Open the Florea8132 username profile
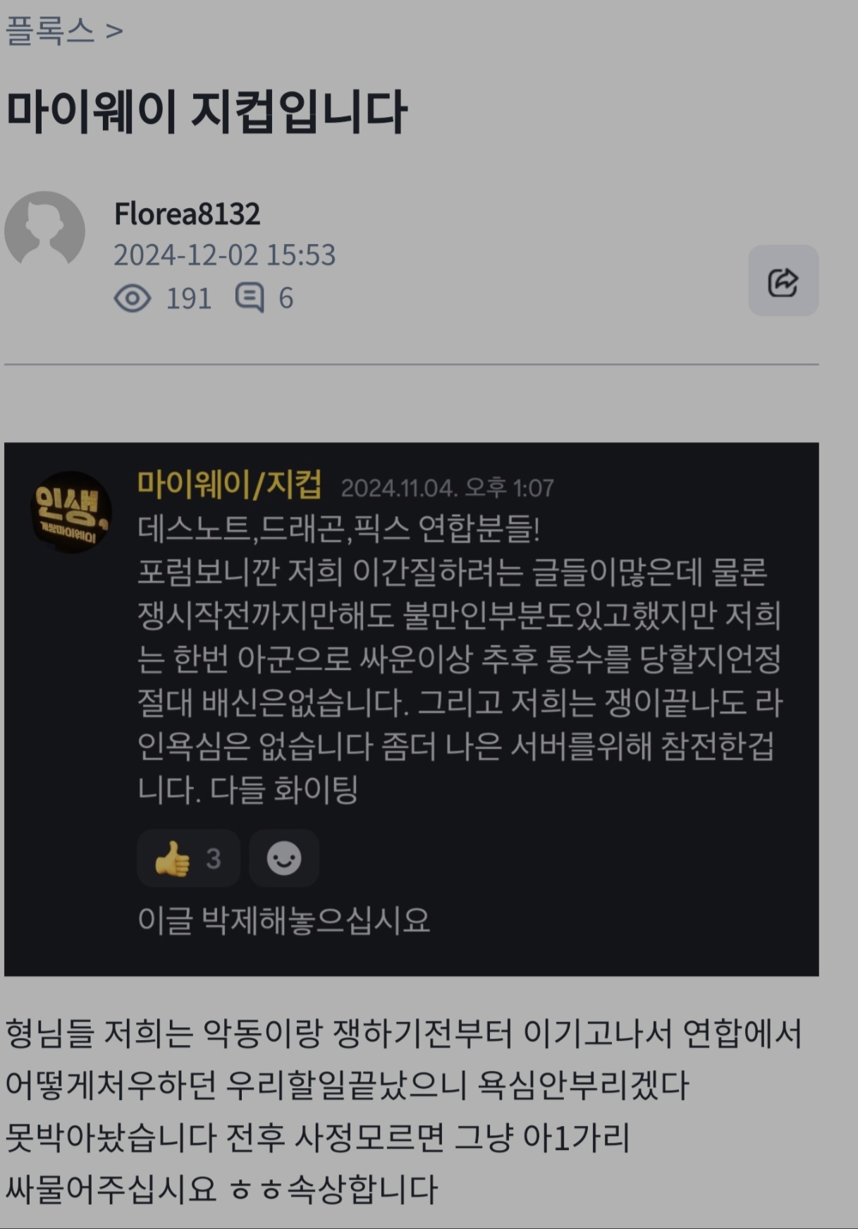Image resolution: width=858 pixels, height=1229 pixels. pyautogui.click(x=188, y=214)
